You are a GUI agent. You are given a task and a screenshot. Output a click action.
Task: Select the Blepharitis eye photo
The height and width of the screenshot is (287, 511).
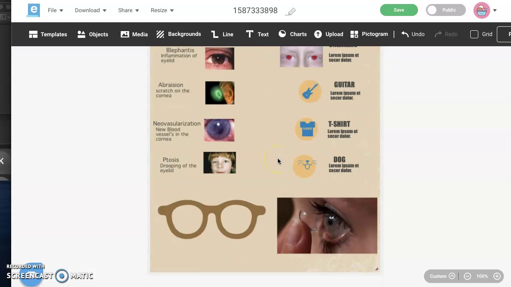[220, 58]
